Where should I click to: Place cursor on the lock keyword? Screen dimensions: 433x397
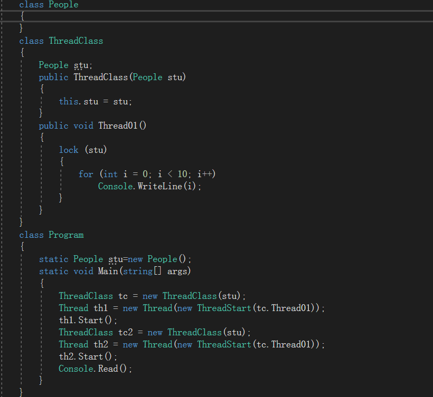[69, 149]
